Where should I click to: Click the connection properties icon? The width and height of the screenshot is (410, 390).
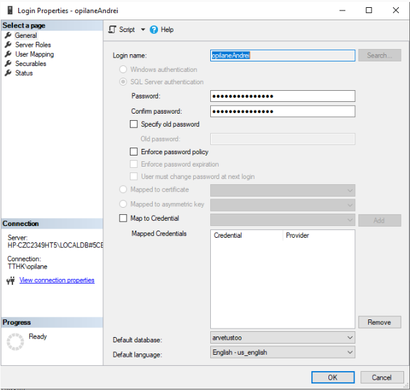click(x=10, y=281)
